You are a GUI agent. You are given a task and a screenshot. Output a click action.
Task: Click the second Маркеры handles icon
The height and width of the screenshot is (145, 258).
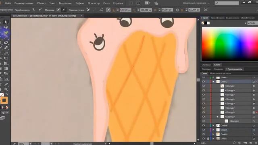(64, 10)
